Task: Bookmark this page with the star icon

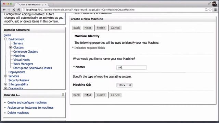Action: [x=210, y=10]
